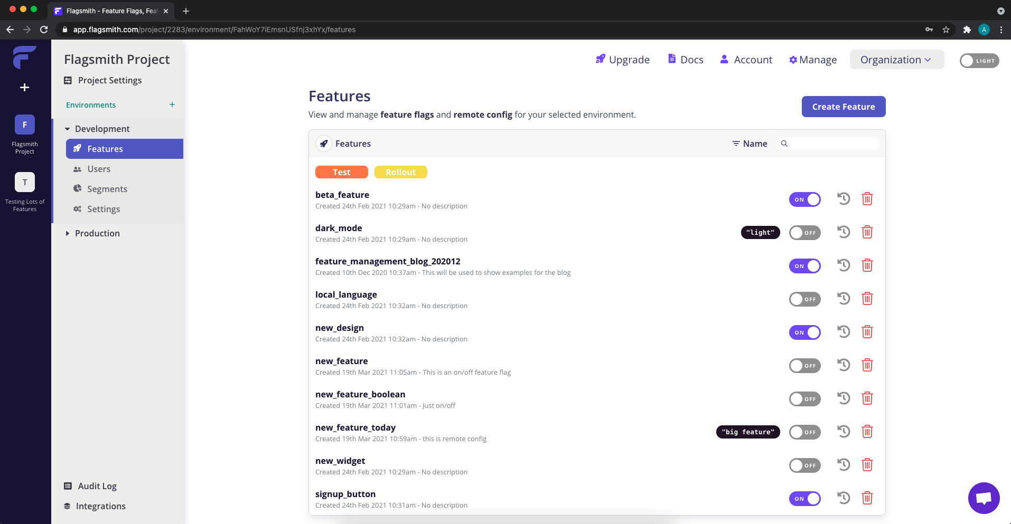View history for new_design
Screen dimensions: 1011x524
pos(844,332)
